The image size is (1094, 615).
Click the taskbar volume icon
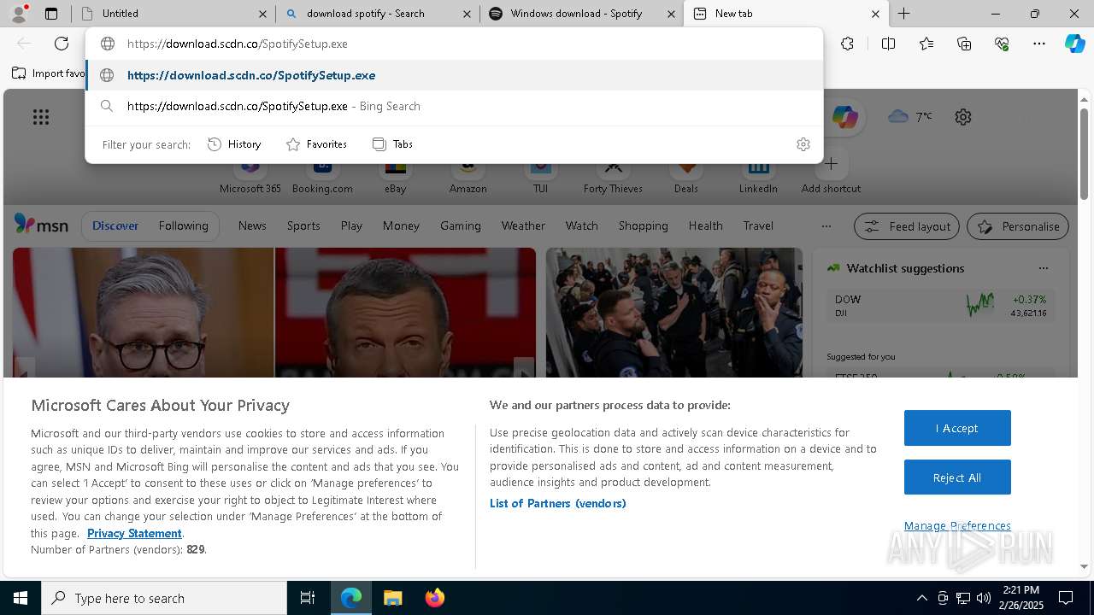(x=983, y=598)
